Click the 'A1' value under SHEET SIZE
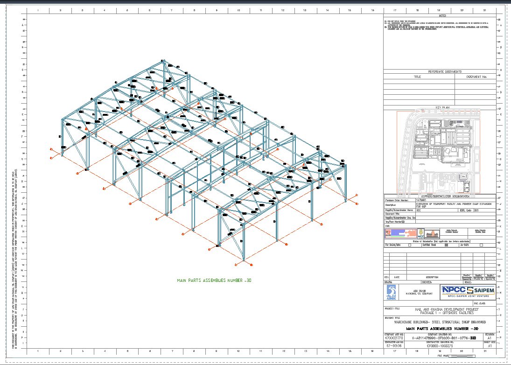511x365 pixels. click(490, 346)
